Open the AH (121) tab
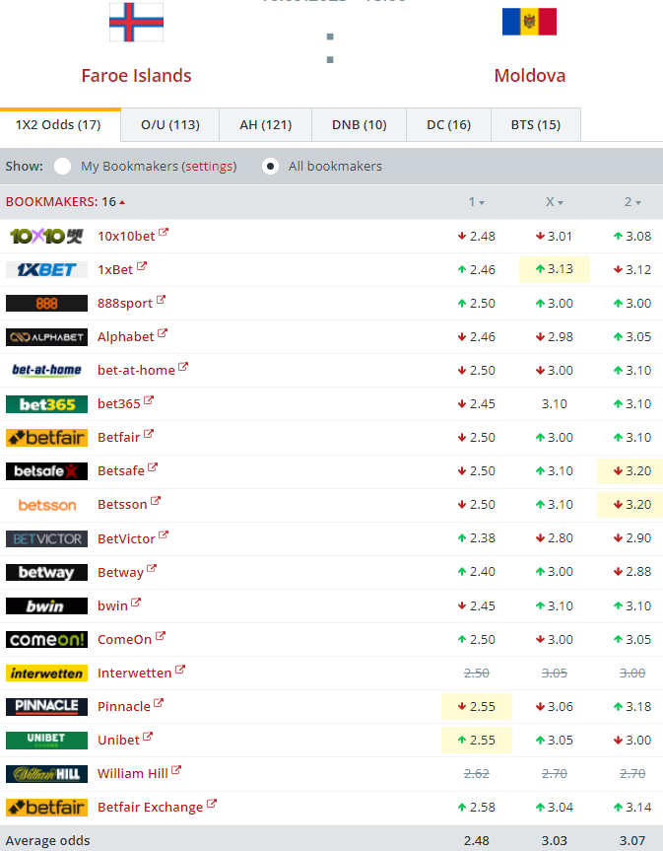 (266, 125)
